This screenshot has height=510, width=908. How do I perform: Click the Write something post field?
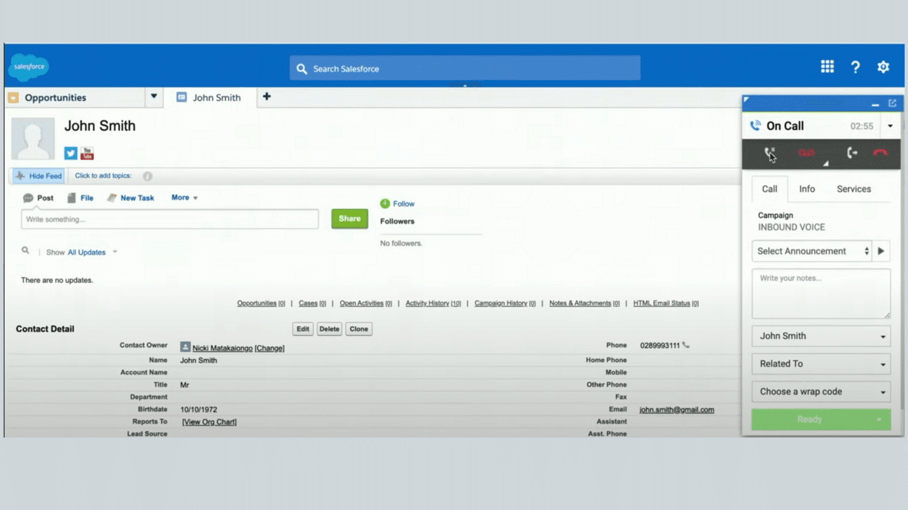[x=170, y=219]
